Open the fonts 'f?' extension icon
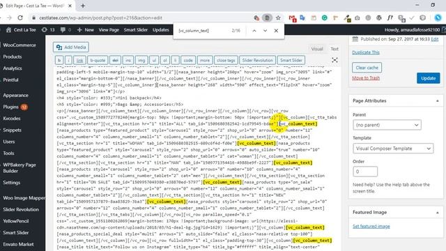 [x=390, y=17]
